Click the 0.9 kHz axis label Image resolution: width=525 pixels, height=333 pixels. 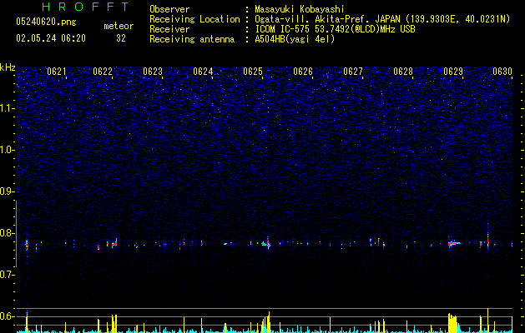(8, 191)
